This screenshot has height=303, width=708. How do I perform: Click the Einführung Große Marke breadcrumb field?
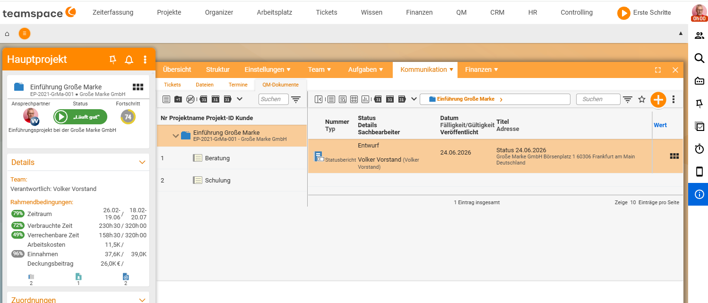[495, 99]
